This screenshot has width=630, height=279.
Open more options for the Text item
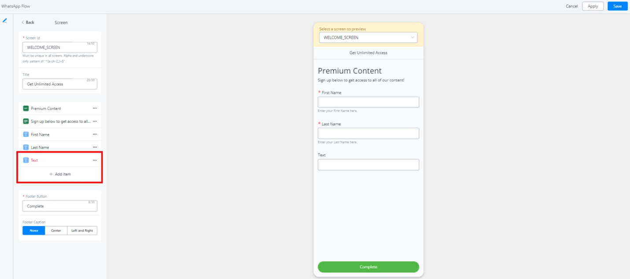[95, 160]
